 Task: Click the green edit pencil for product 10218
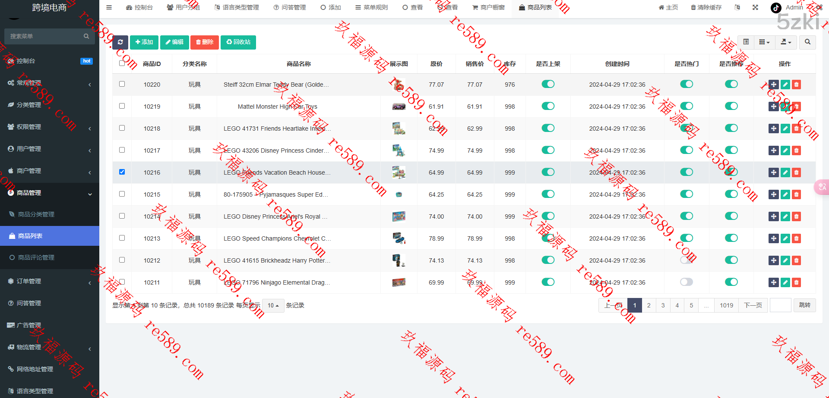click(785, 128)
